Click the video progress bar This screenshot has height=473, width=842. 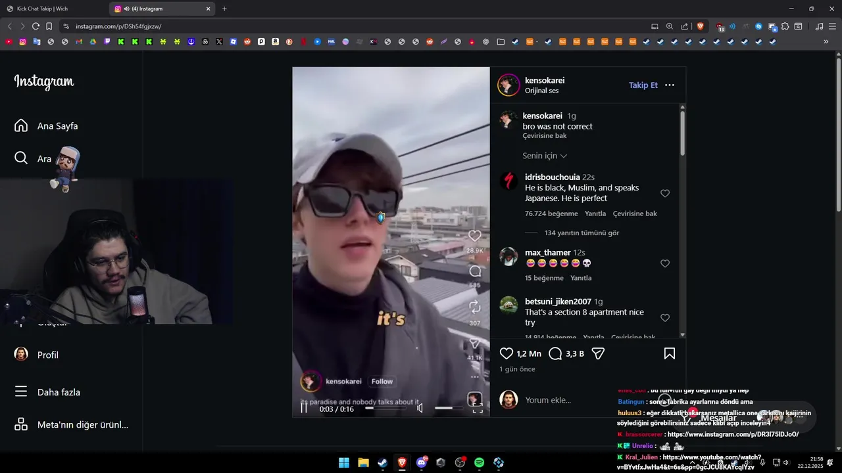[x=385, y=408]
